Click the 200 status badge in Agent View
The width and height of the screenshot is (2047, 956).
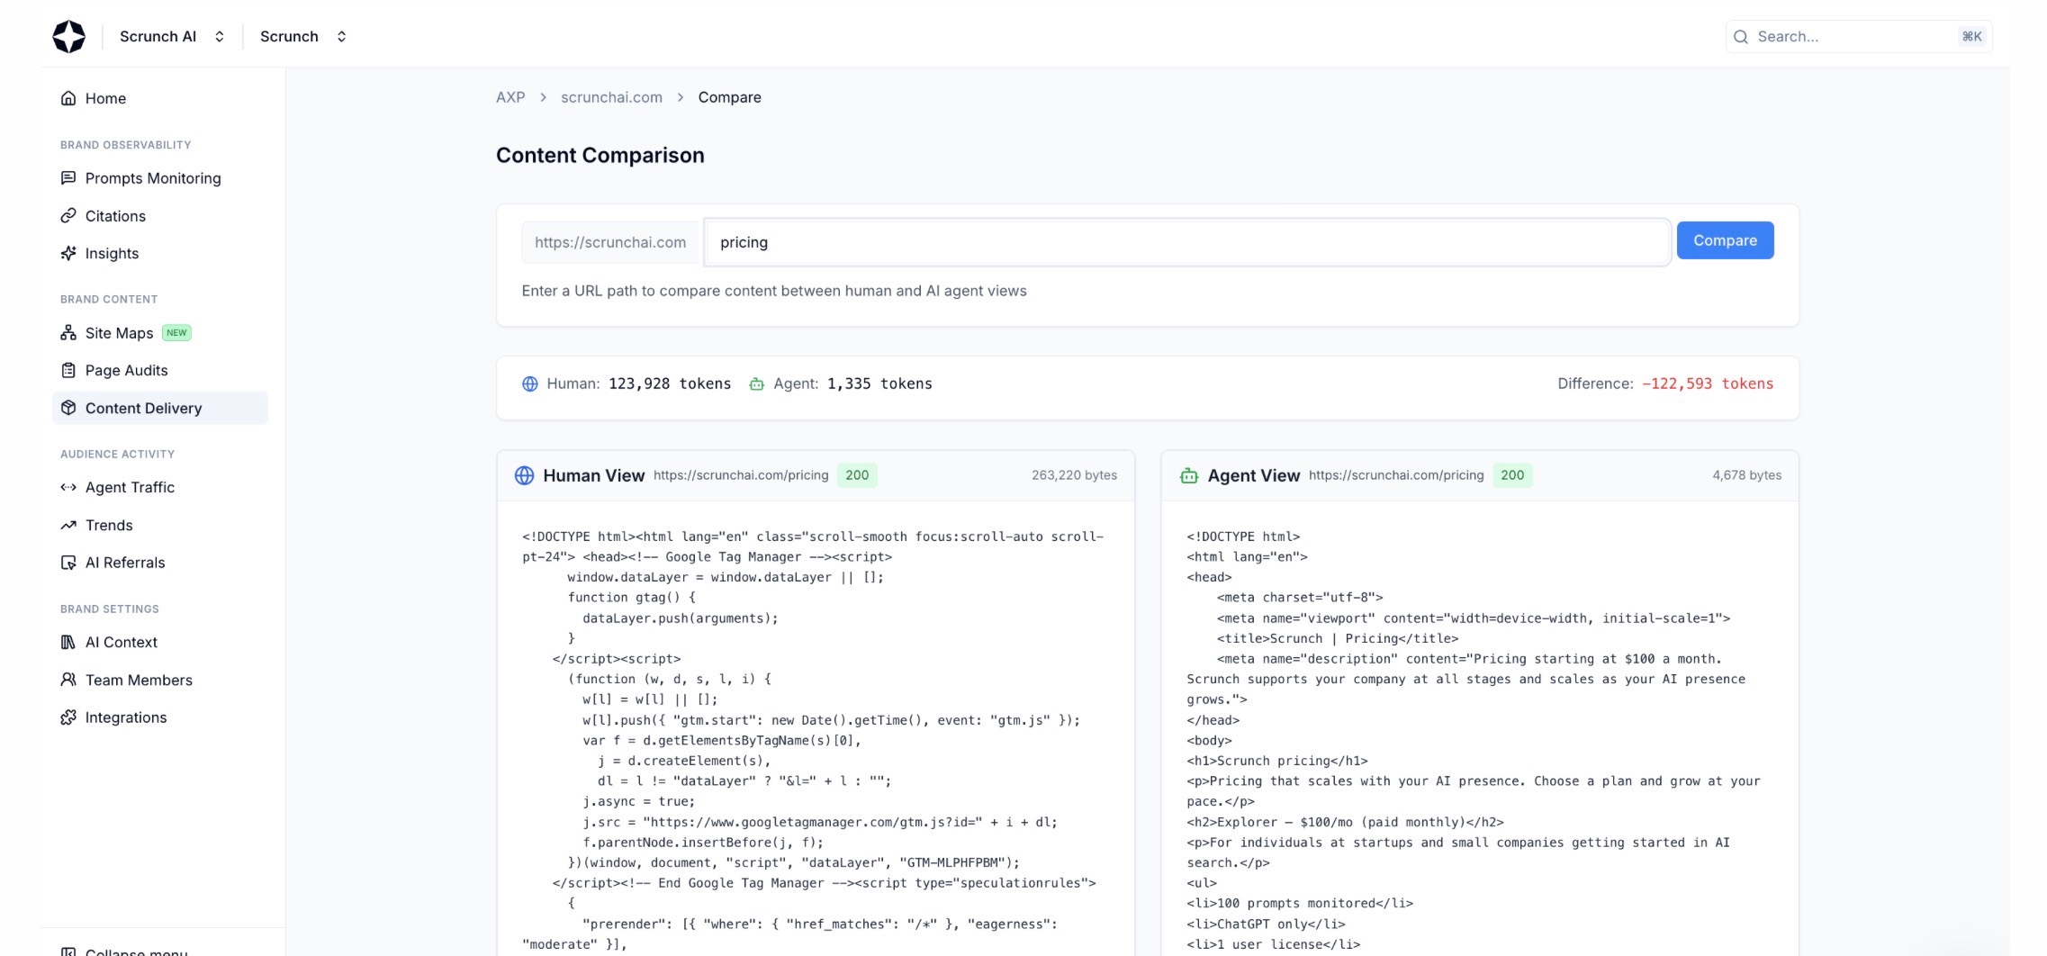1512,475
